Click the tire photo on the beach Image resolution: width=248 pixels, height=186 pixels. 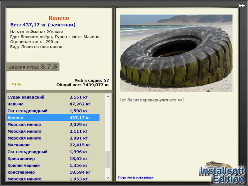pyautogui.click(x=176, y=53)
